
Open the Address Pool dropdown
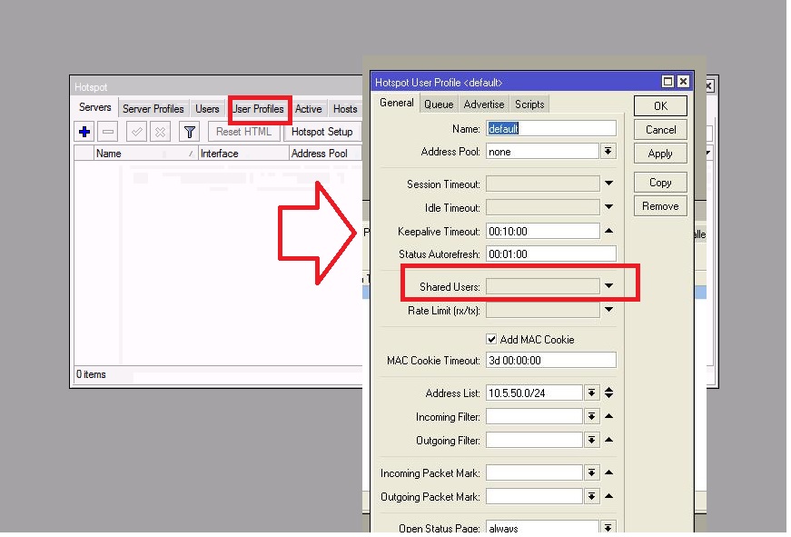coord(608,152)
